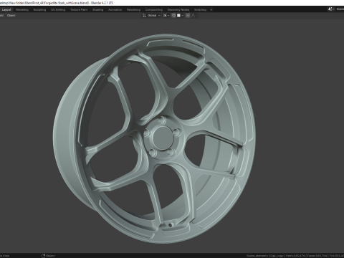The width and height of the screenshot is (344, 258).
Task: Open the pivot point dropdown
Action: pos(166,16)
